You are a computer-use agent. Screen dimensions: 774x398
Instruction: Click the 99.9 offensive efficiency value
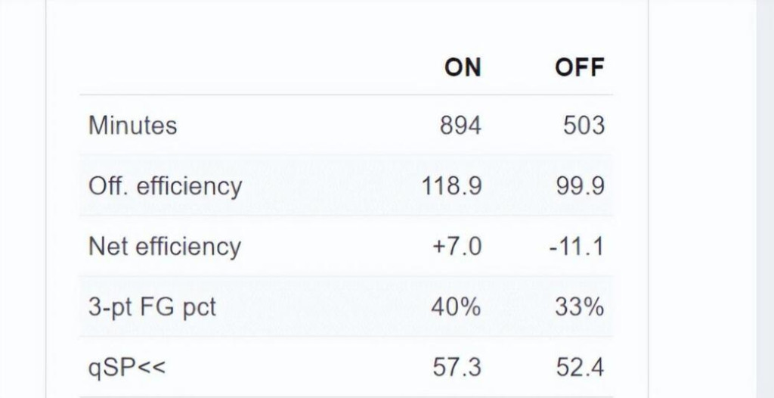pyautogui.click(x=580, y=186)
